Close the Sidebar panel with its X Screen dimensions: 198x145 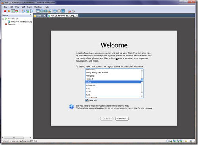click(x=30, y=15)
